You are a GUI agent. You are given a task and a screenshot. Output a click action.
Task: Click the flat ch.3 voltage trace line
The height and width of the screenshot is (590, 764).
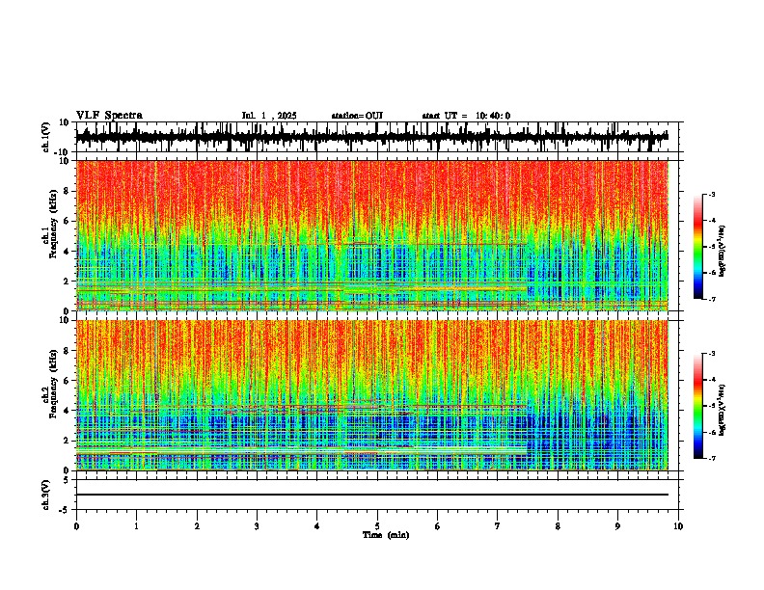click(371, 495)
